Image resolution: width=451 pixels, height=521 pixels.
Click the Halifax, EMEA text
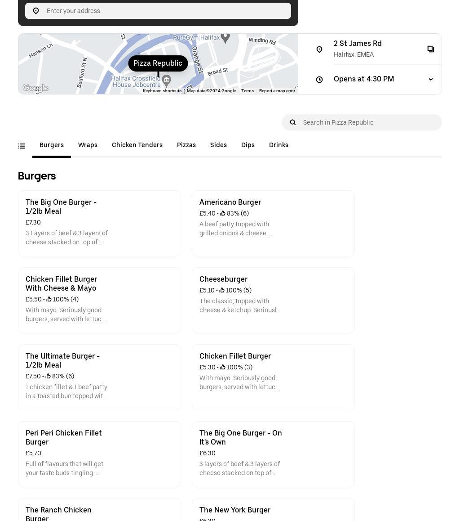[354, 54]
